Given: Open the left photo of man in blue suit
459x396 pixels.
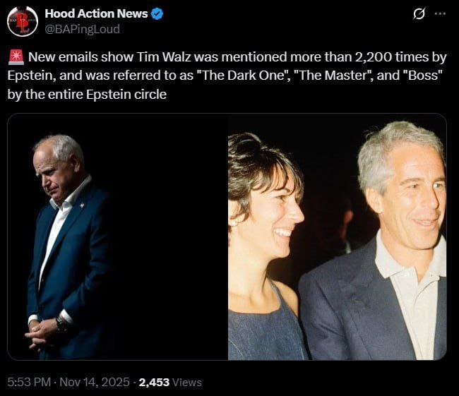Looking at the screenshot, I should coord(118,236).
